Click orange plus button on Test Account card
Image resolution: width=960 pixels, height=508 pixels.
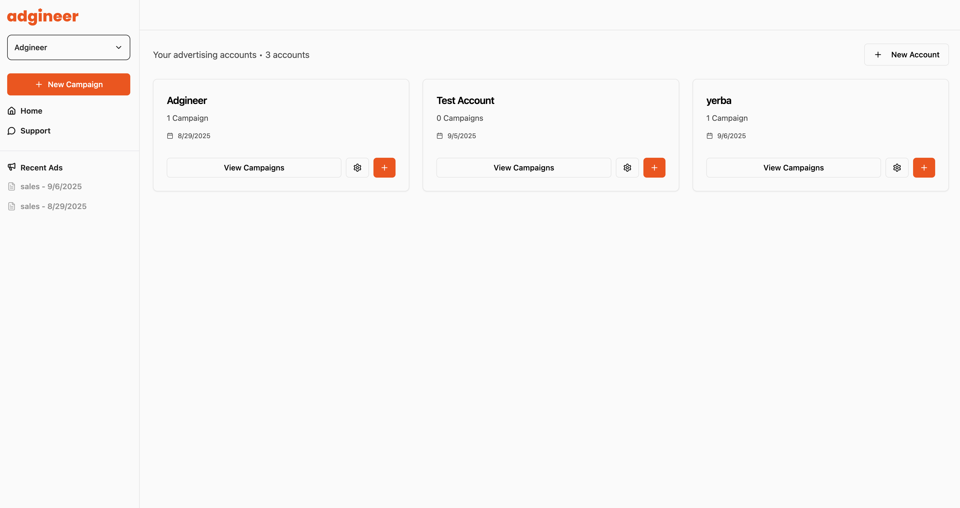pos(654,168)
